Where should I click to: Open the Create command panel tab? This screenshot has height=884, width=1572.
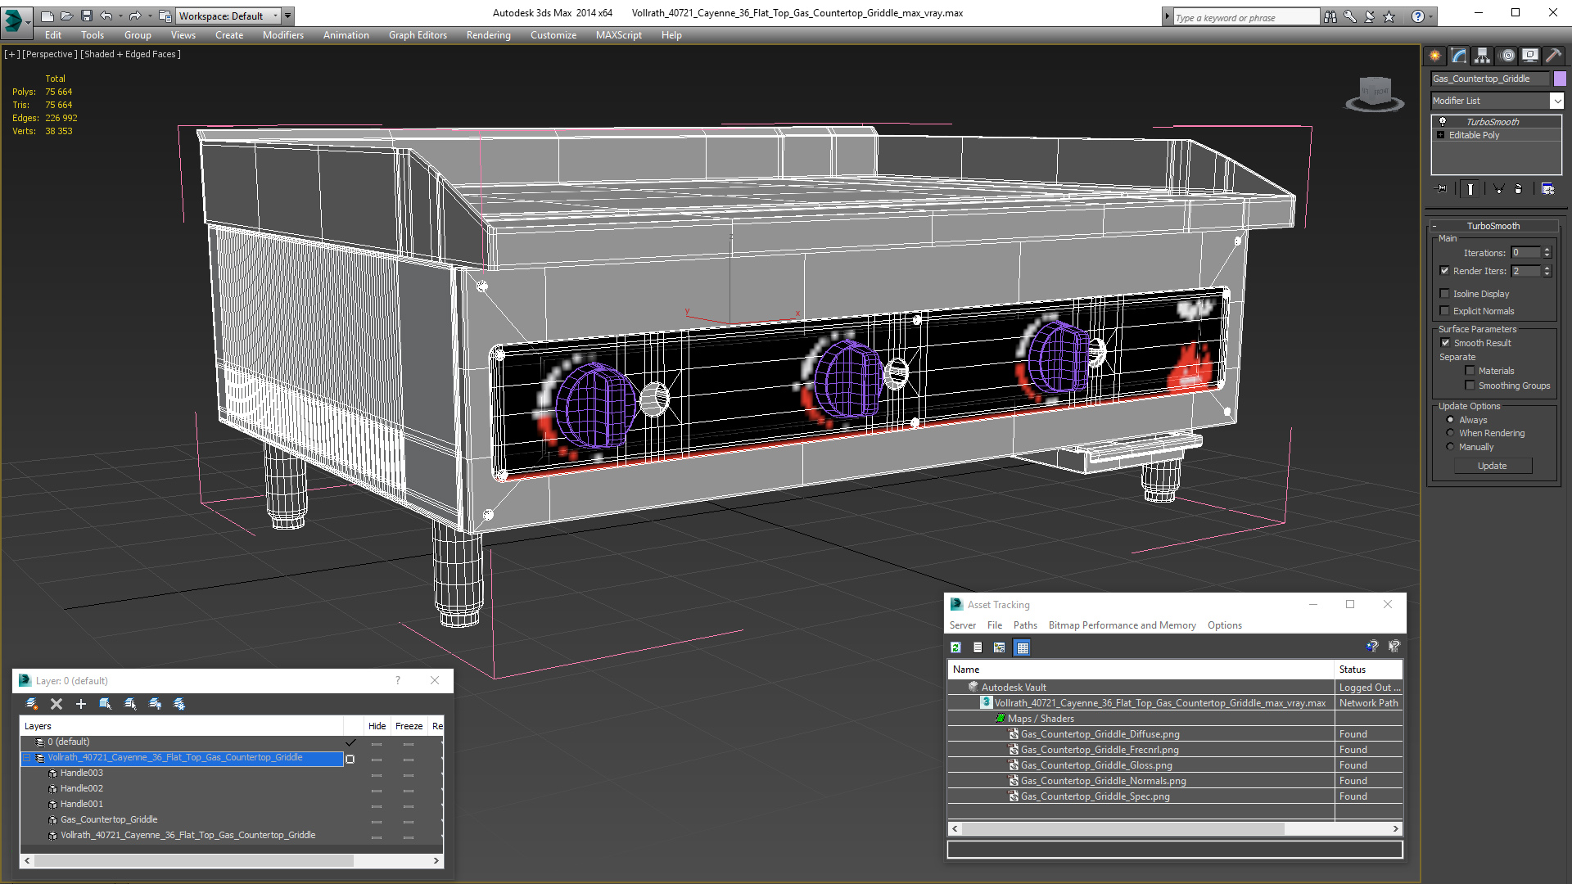(1435, 56)
